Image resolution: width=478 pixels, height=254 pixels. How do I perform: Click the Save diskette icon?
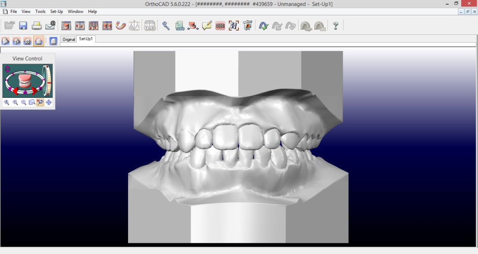coord(23,26)
